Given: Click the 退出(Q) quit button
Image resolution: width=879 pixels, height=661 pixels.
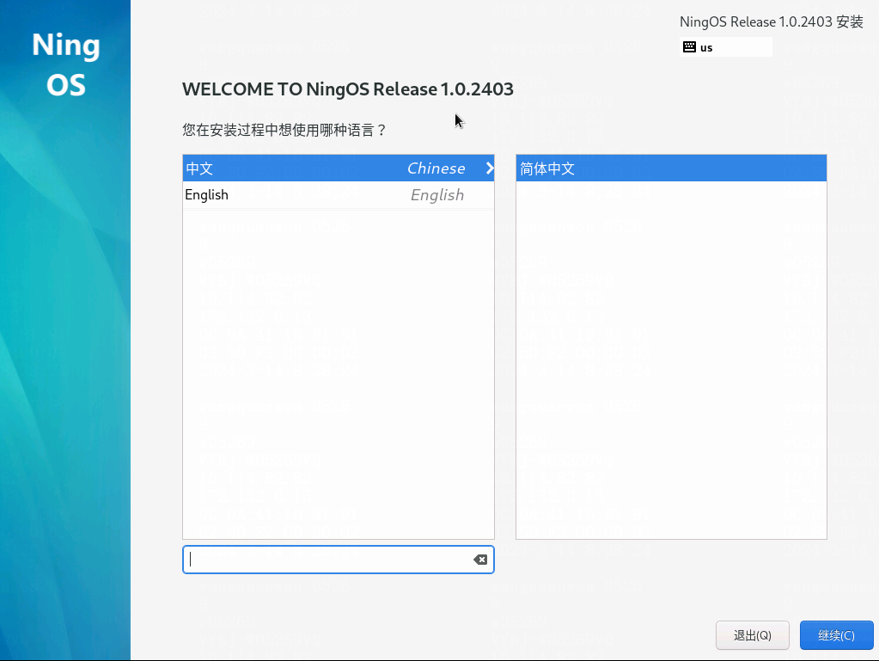Looking at the screenshot, I should 753,635.
